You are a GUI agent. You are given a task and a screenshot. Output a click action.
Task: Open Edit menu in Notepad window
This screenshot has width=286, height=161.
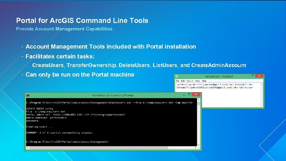click(183, 81)
